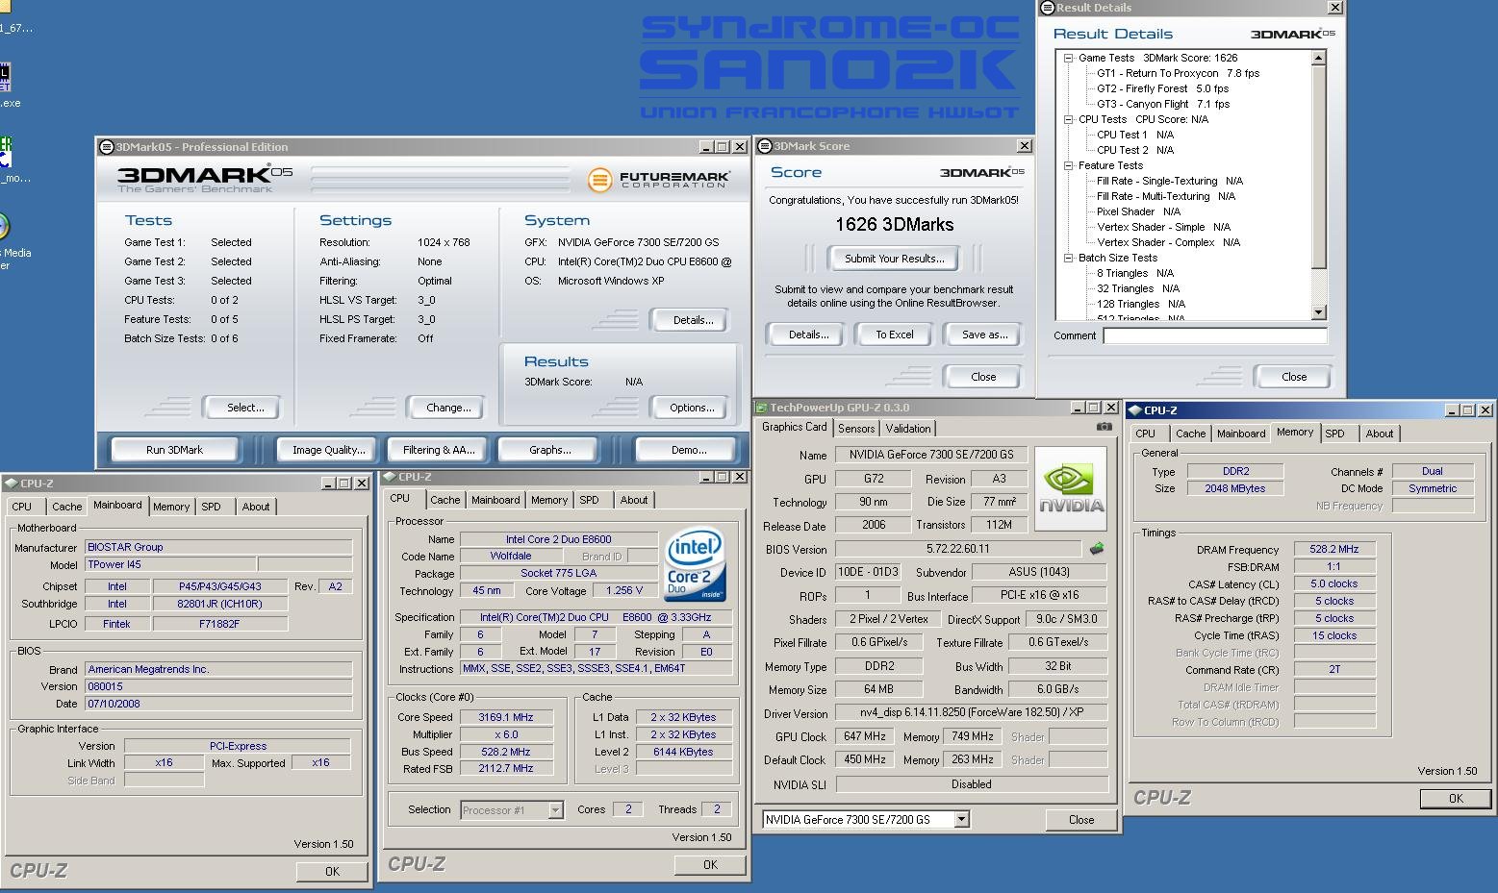1498x893 pixels.
Task: Click the Result Details window title icon
Action: (x=1048, y=8)
